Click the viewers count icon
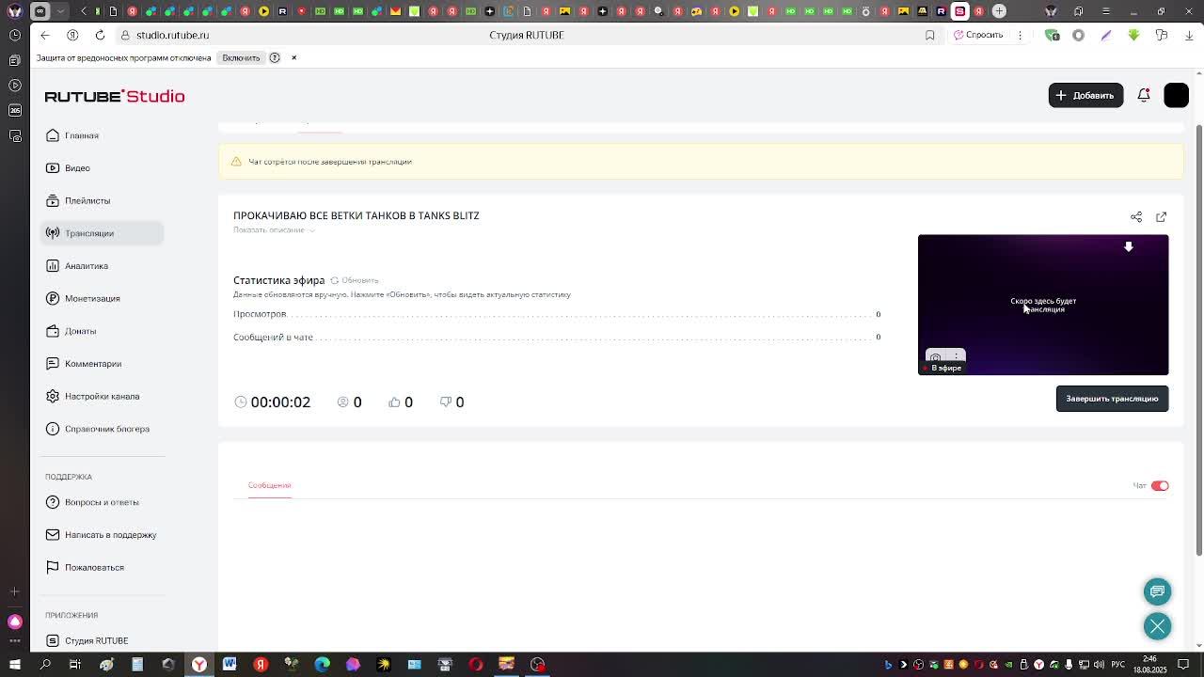 (342, 401)
